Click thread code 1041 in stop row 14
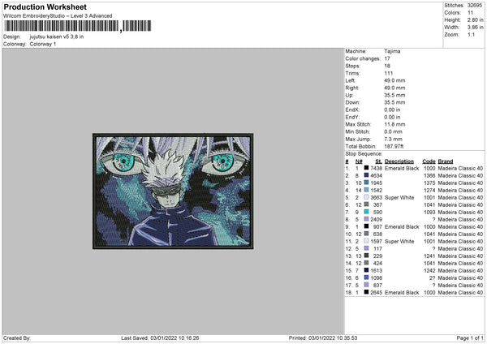The height and width of the screenshot is (344, 487). pyautogui.click(x=430, y=264)
